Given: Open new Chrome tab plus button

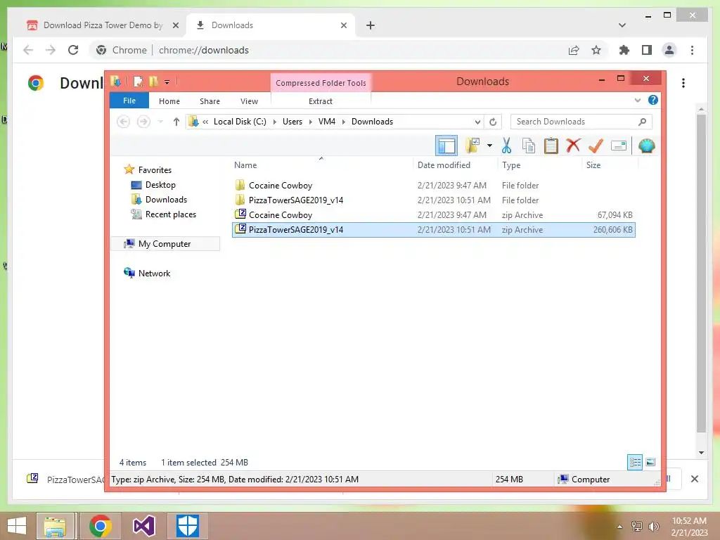Looking at the screenshot, I should pos(370,25).
